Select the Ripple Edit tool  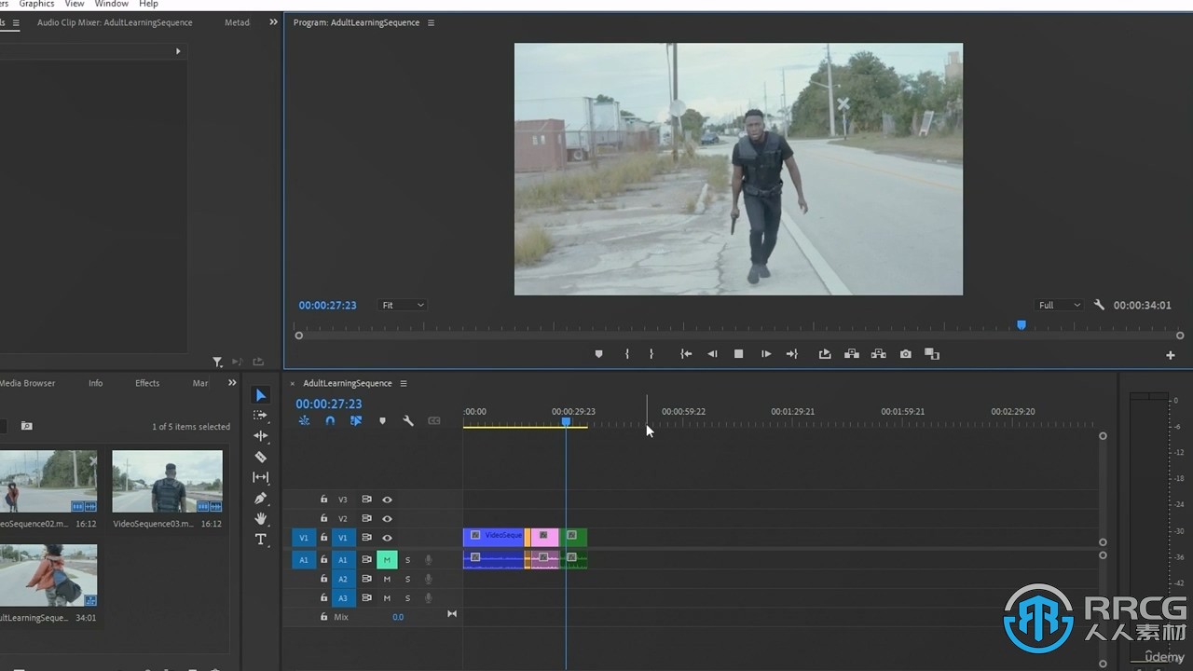(x=261, y=436)
